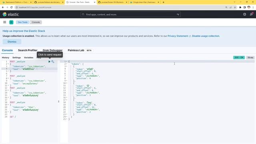
Task: Close the Console - Dev Tools browser tab
Action: tap(94, 2)
